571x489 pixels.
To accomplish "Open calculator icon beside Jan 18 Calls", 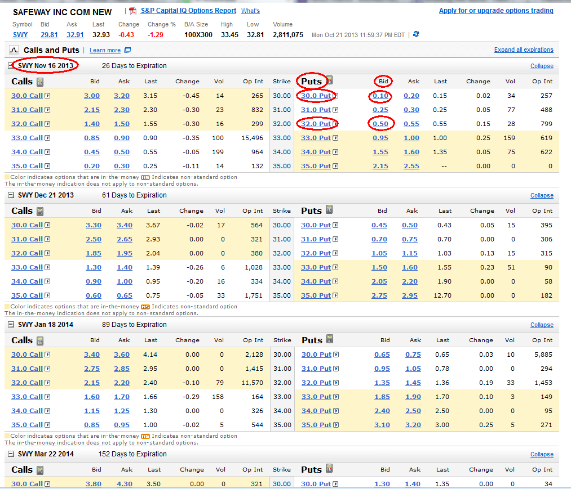I will [x=40, y=340].
